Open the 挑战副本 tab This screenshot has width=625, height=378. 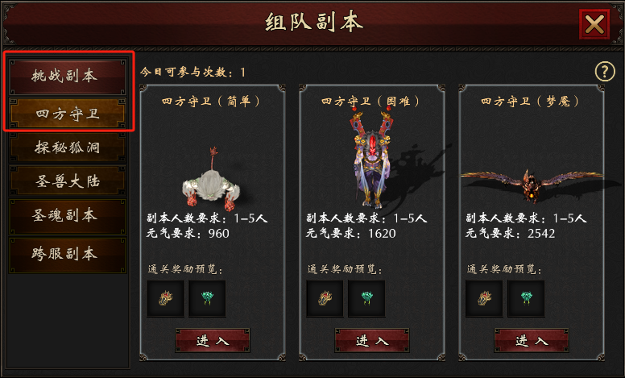pyautogui.click(x=68, y=77)
